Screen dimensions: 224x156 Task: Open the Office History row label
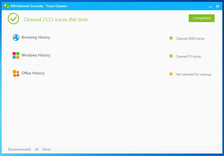click(33, 73)
